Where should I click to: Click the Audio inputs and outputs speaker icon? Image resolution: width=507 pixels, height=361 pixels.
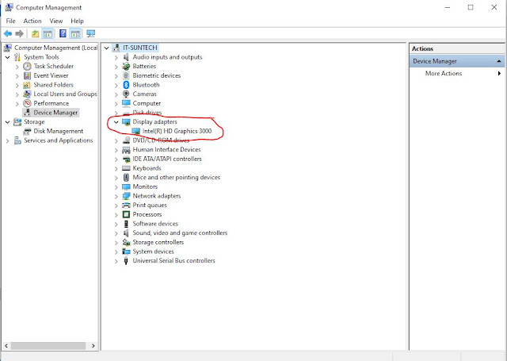tap(126, 57)
